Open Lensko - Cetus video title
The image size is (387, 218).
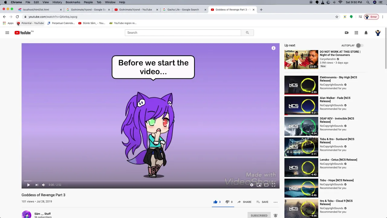pyautogui.click(x=338, y=160)
